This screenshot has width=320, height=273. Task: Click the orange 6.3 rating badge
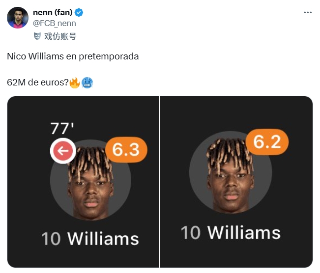126,149
